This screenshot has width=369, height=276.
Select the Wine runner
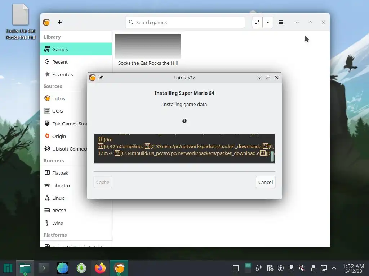pos(76,223)
